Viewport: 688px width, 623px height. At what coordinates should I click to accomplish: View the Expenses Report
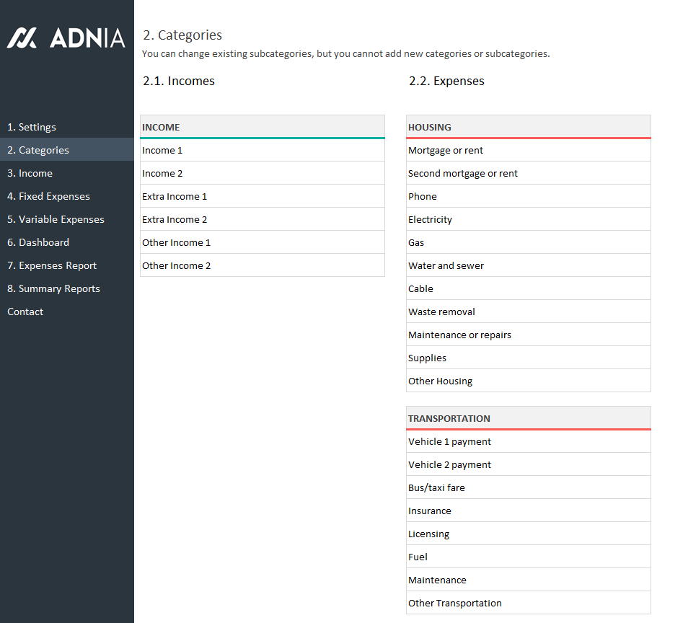52,265
